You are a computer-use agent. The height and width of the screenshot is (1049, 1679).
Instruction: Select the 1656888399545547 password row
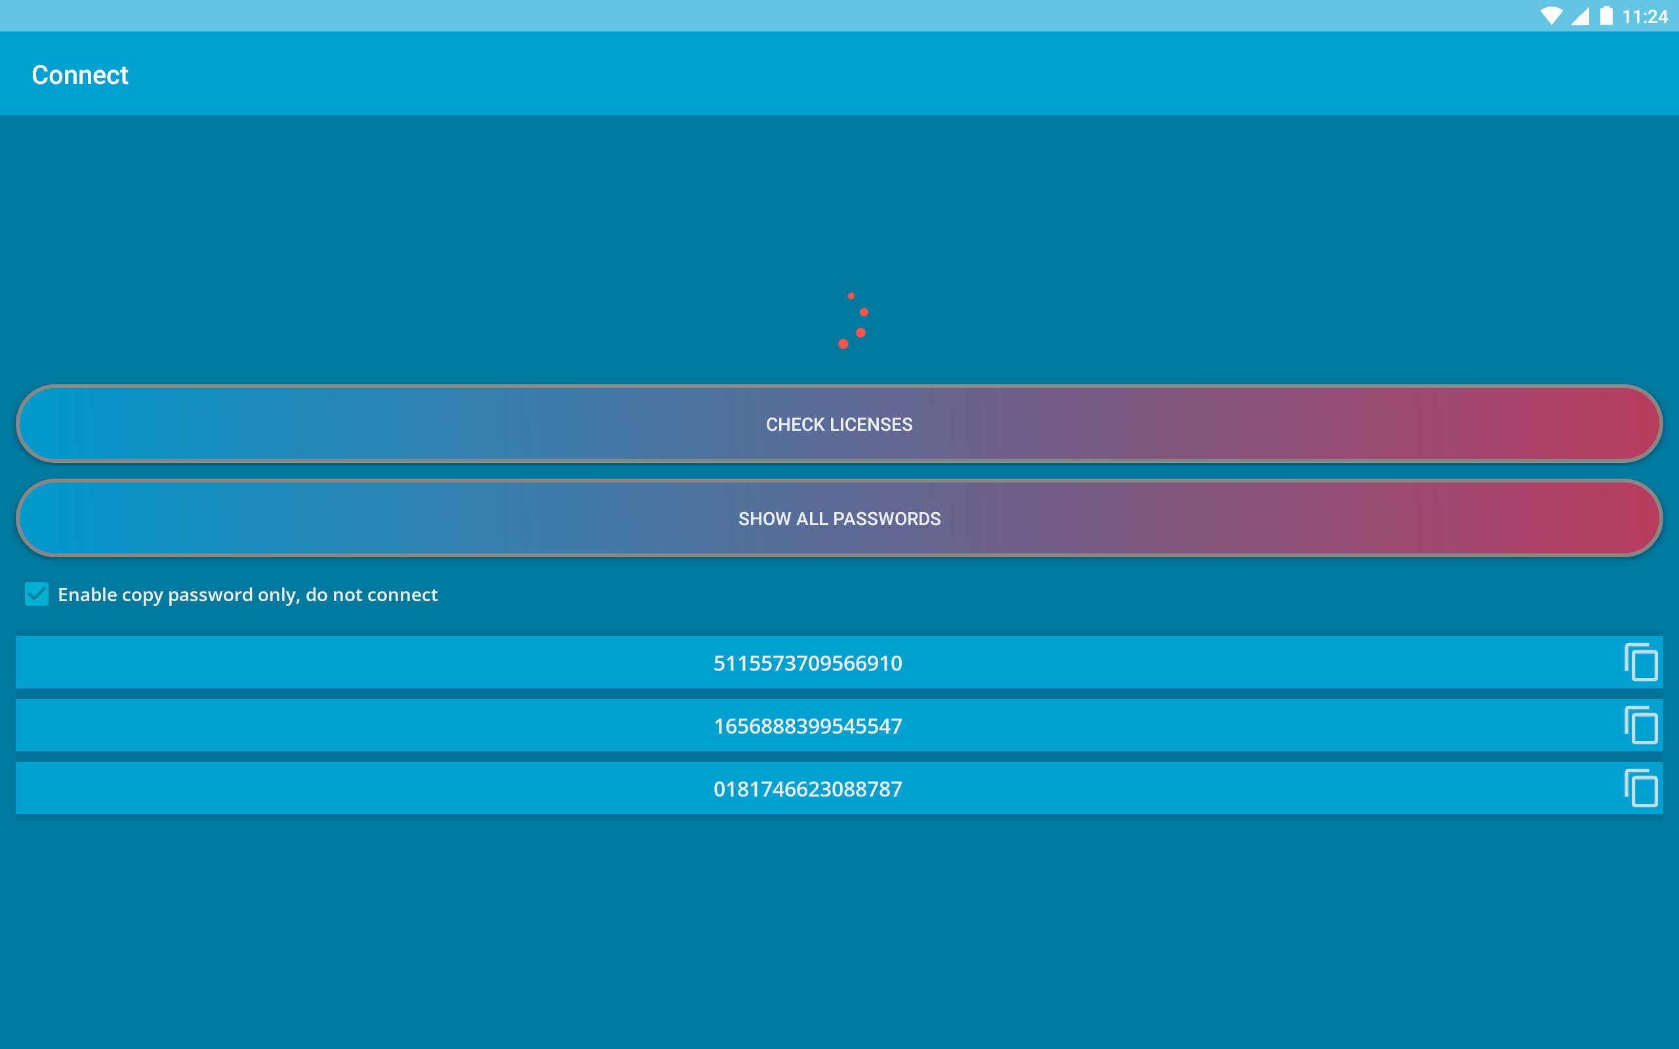pos(807,726)
